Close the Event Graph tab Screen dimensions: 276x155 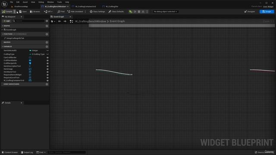coord(70,17)
